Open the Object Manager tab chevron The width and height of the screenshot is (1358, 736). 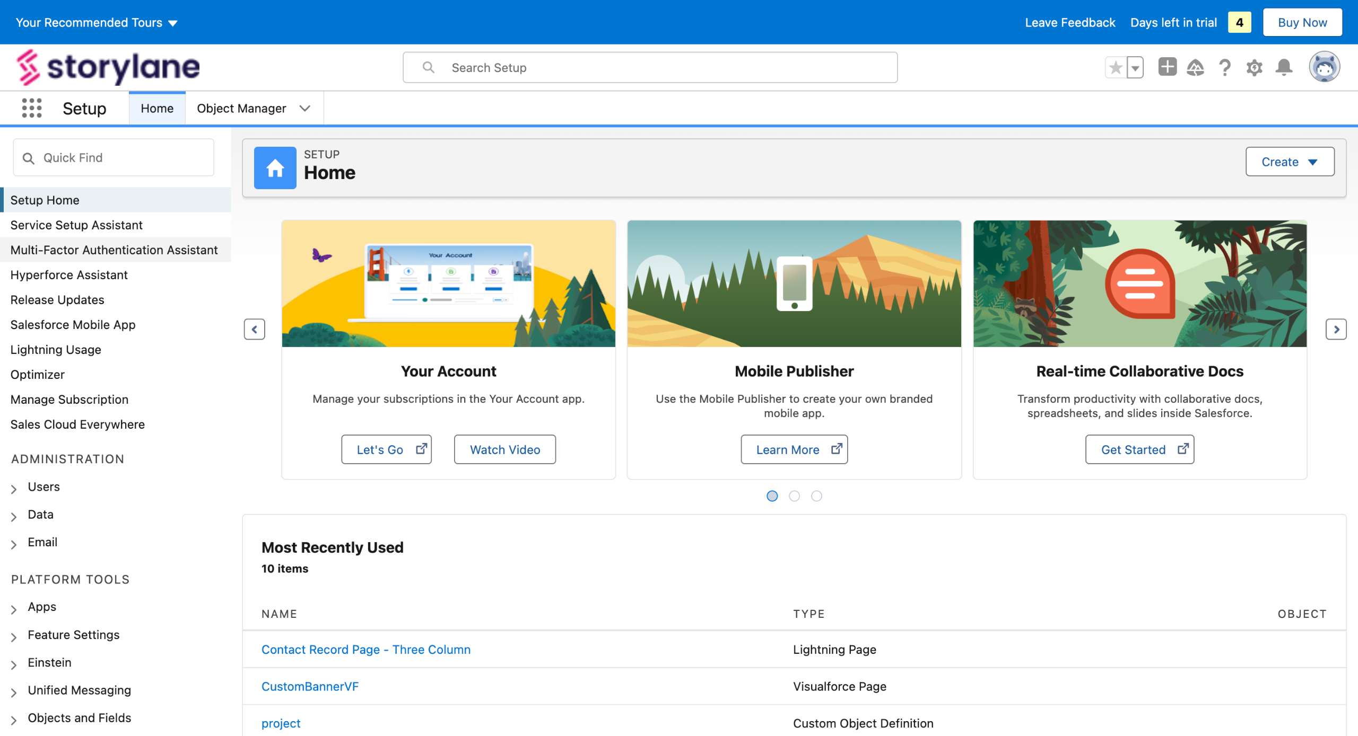[x=304, y=108]
